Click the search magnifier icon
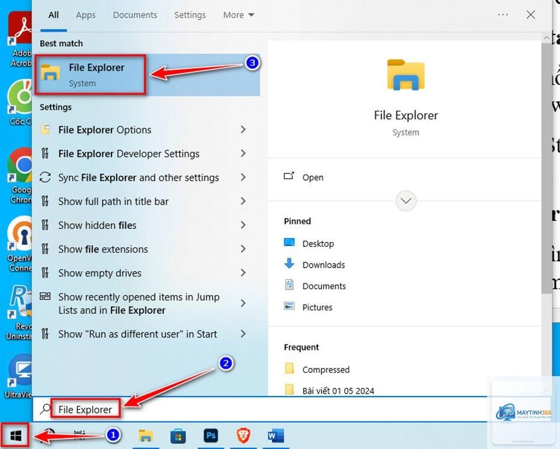Viewport: 560px width, 449px height. (45, 409)
